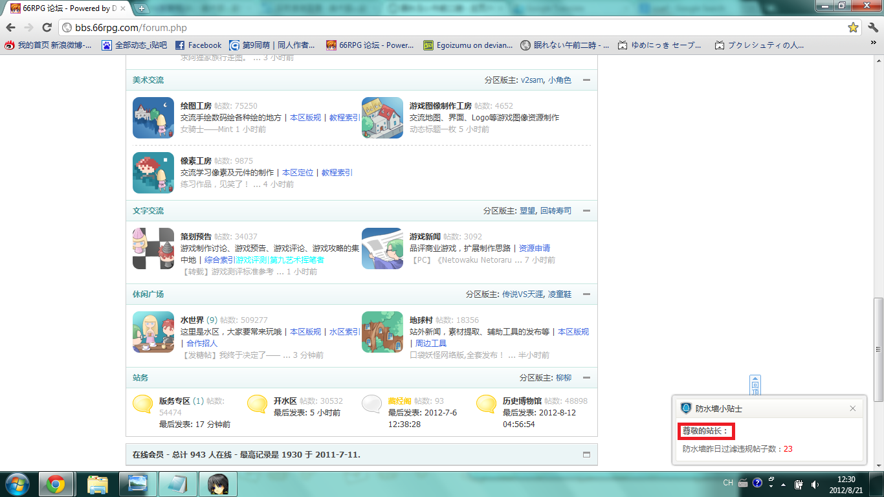Click the CH language indicator in the tray
Image resolution: width=884 pixels, height=497 pixels.
(x=728, y=483)
